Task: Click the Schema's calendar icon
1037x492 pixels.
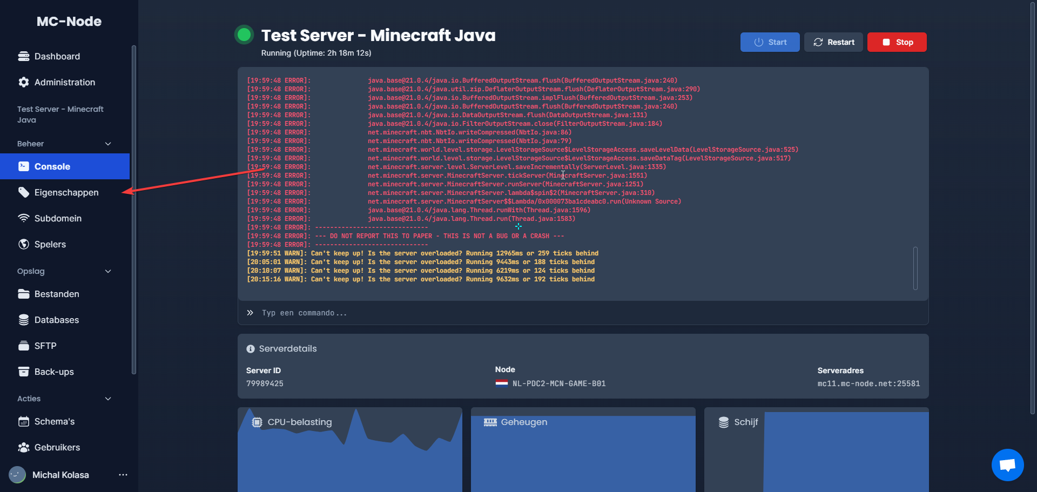Action: click(x=23, y=421)
